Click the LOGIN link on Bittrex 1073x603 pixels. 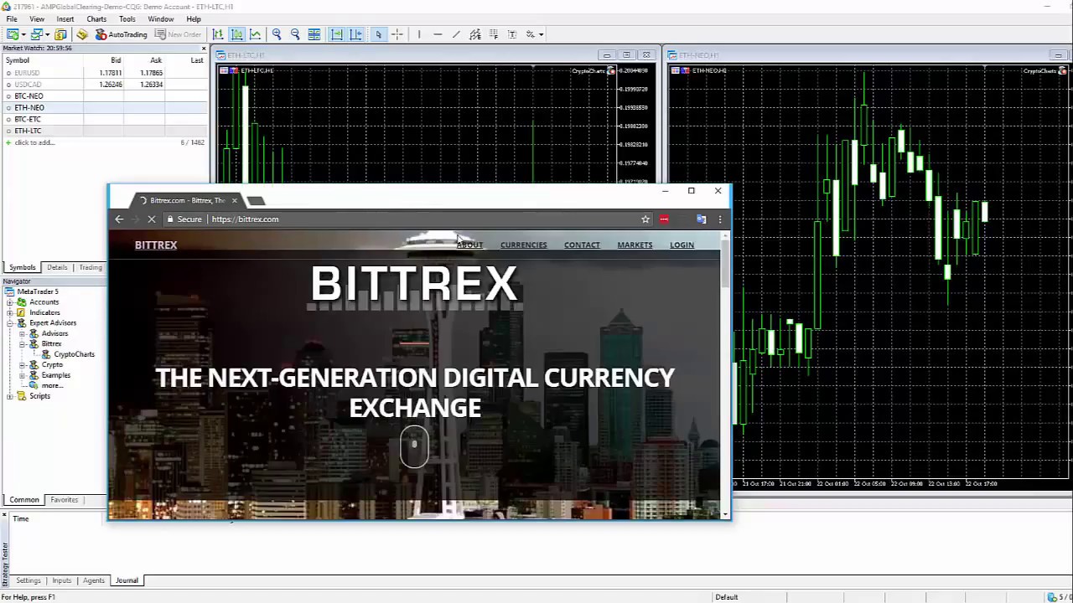tap(682, 245)
